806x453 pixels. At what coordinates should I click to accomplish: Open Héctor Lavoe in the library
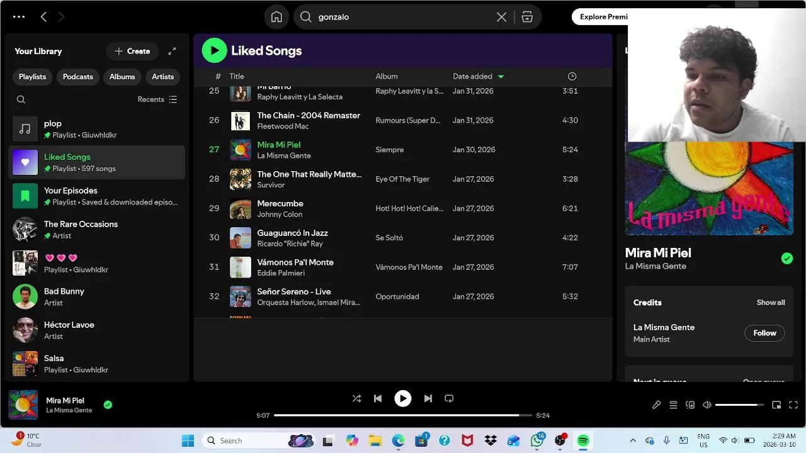[97, 330]
